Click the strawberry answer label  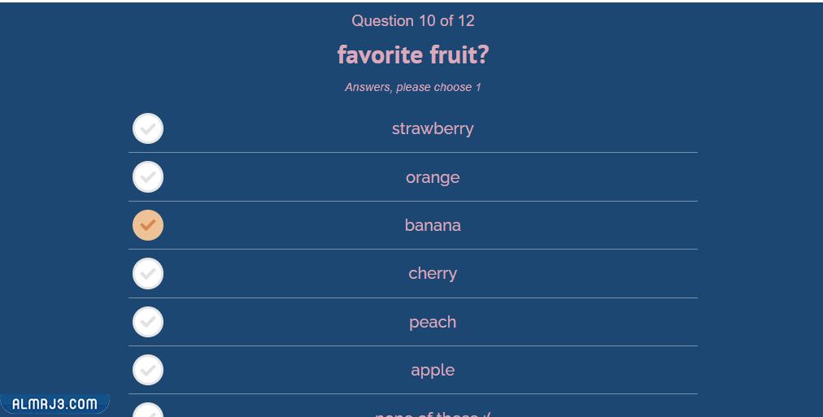pyautogui.click(x=433, y=128)
